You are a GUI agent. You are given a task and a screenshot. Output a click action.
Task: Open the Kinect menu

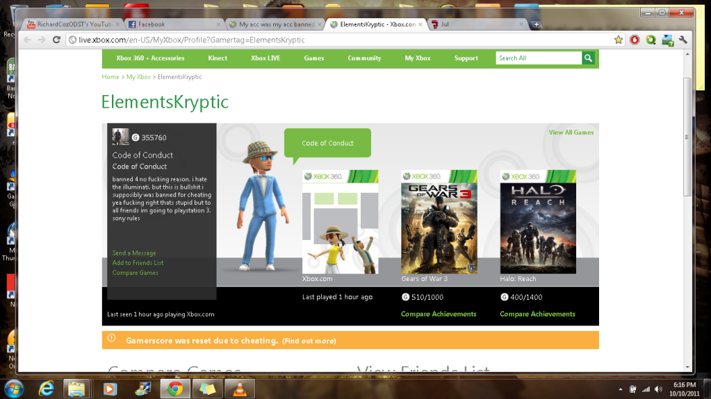click(x=218, y=58)
